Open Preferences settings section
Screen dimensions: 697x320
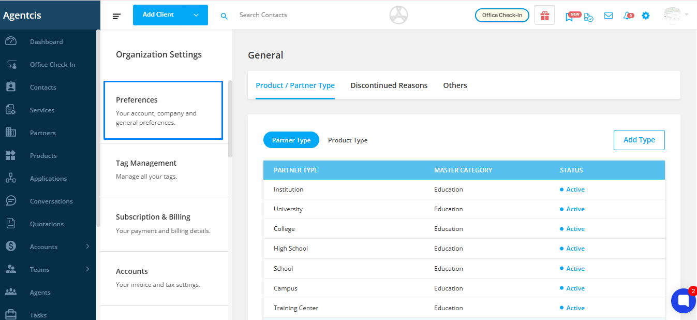click(163, 110)
